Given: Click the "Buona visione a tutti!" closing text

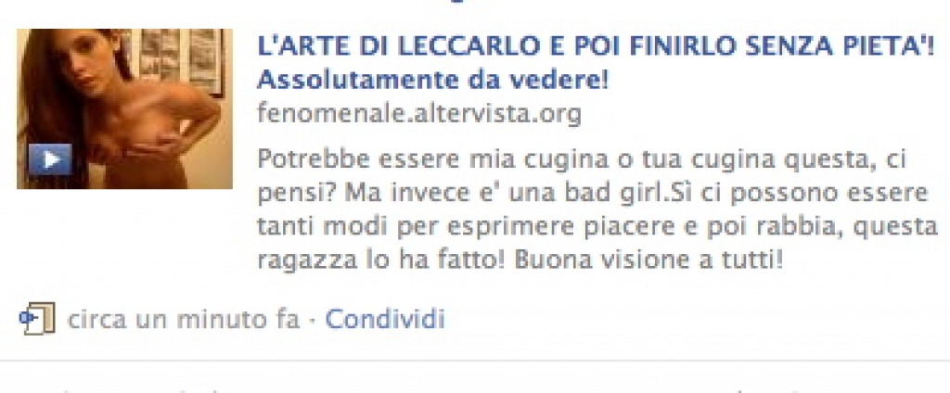Looking at the screenshot, I should pyautogui.click(x=648, y=260).
